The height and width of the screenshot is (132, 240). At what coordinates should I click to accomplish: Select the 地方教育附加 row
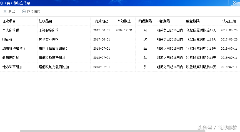click(x=12, y=67)
